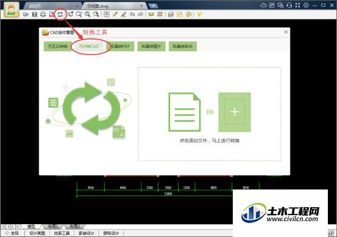Select the 天正云转换 tab
This screenshot has width=337, height=237.
pyautogui.click(x=57, y=46)
